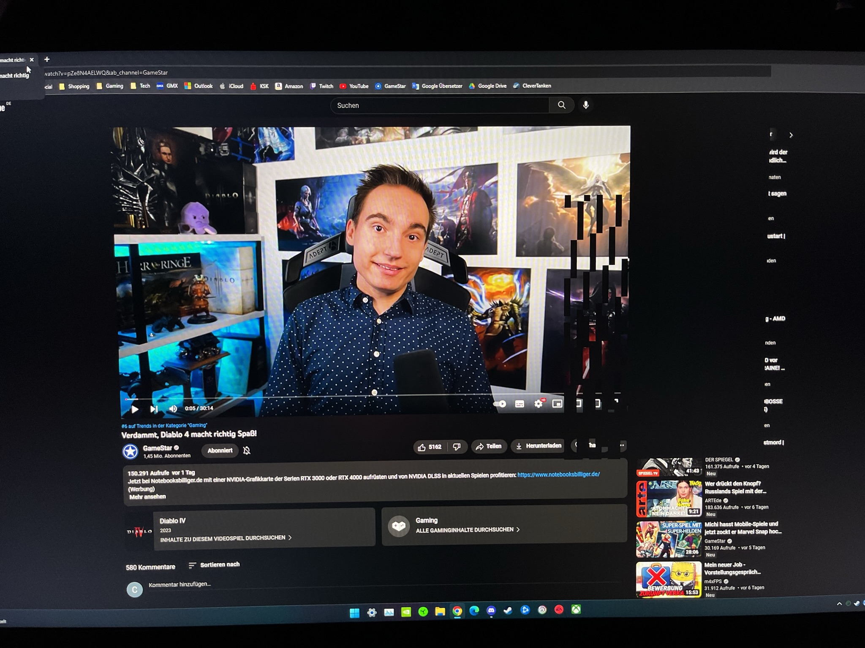Mute the video using the volume icon
This screenshot has width=865, height=648.
(173, 408)
